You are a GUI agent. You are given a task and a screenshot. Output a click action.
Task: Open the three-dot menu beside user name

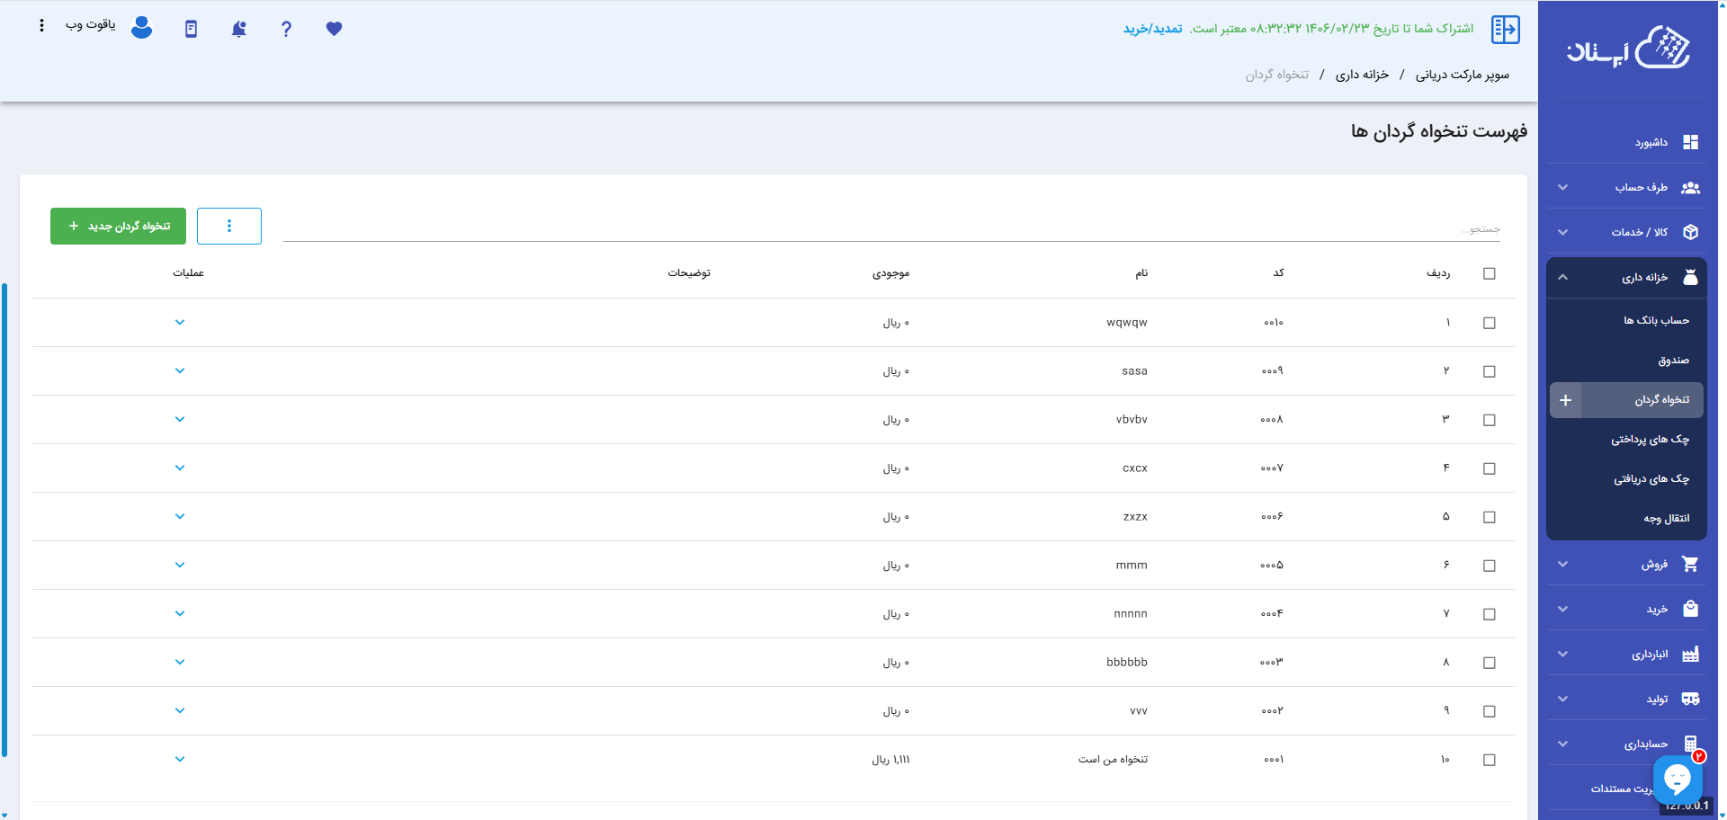pos(41,26)
